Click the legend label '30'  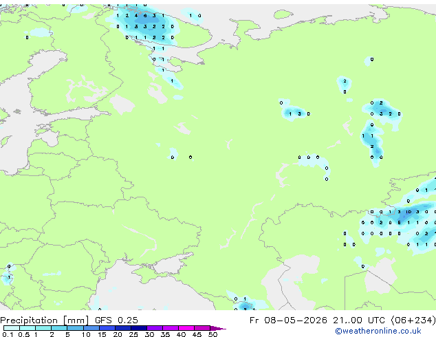pos(150,334)
